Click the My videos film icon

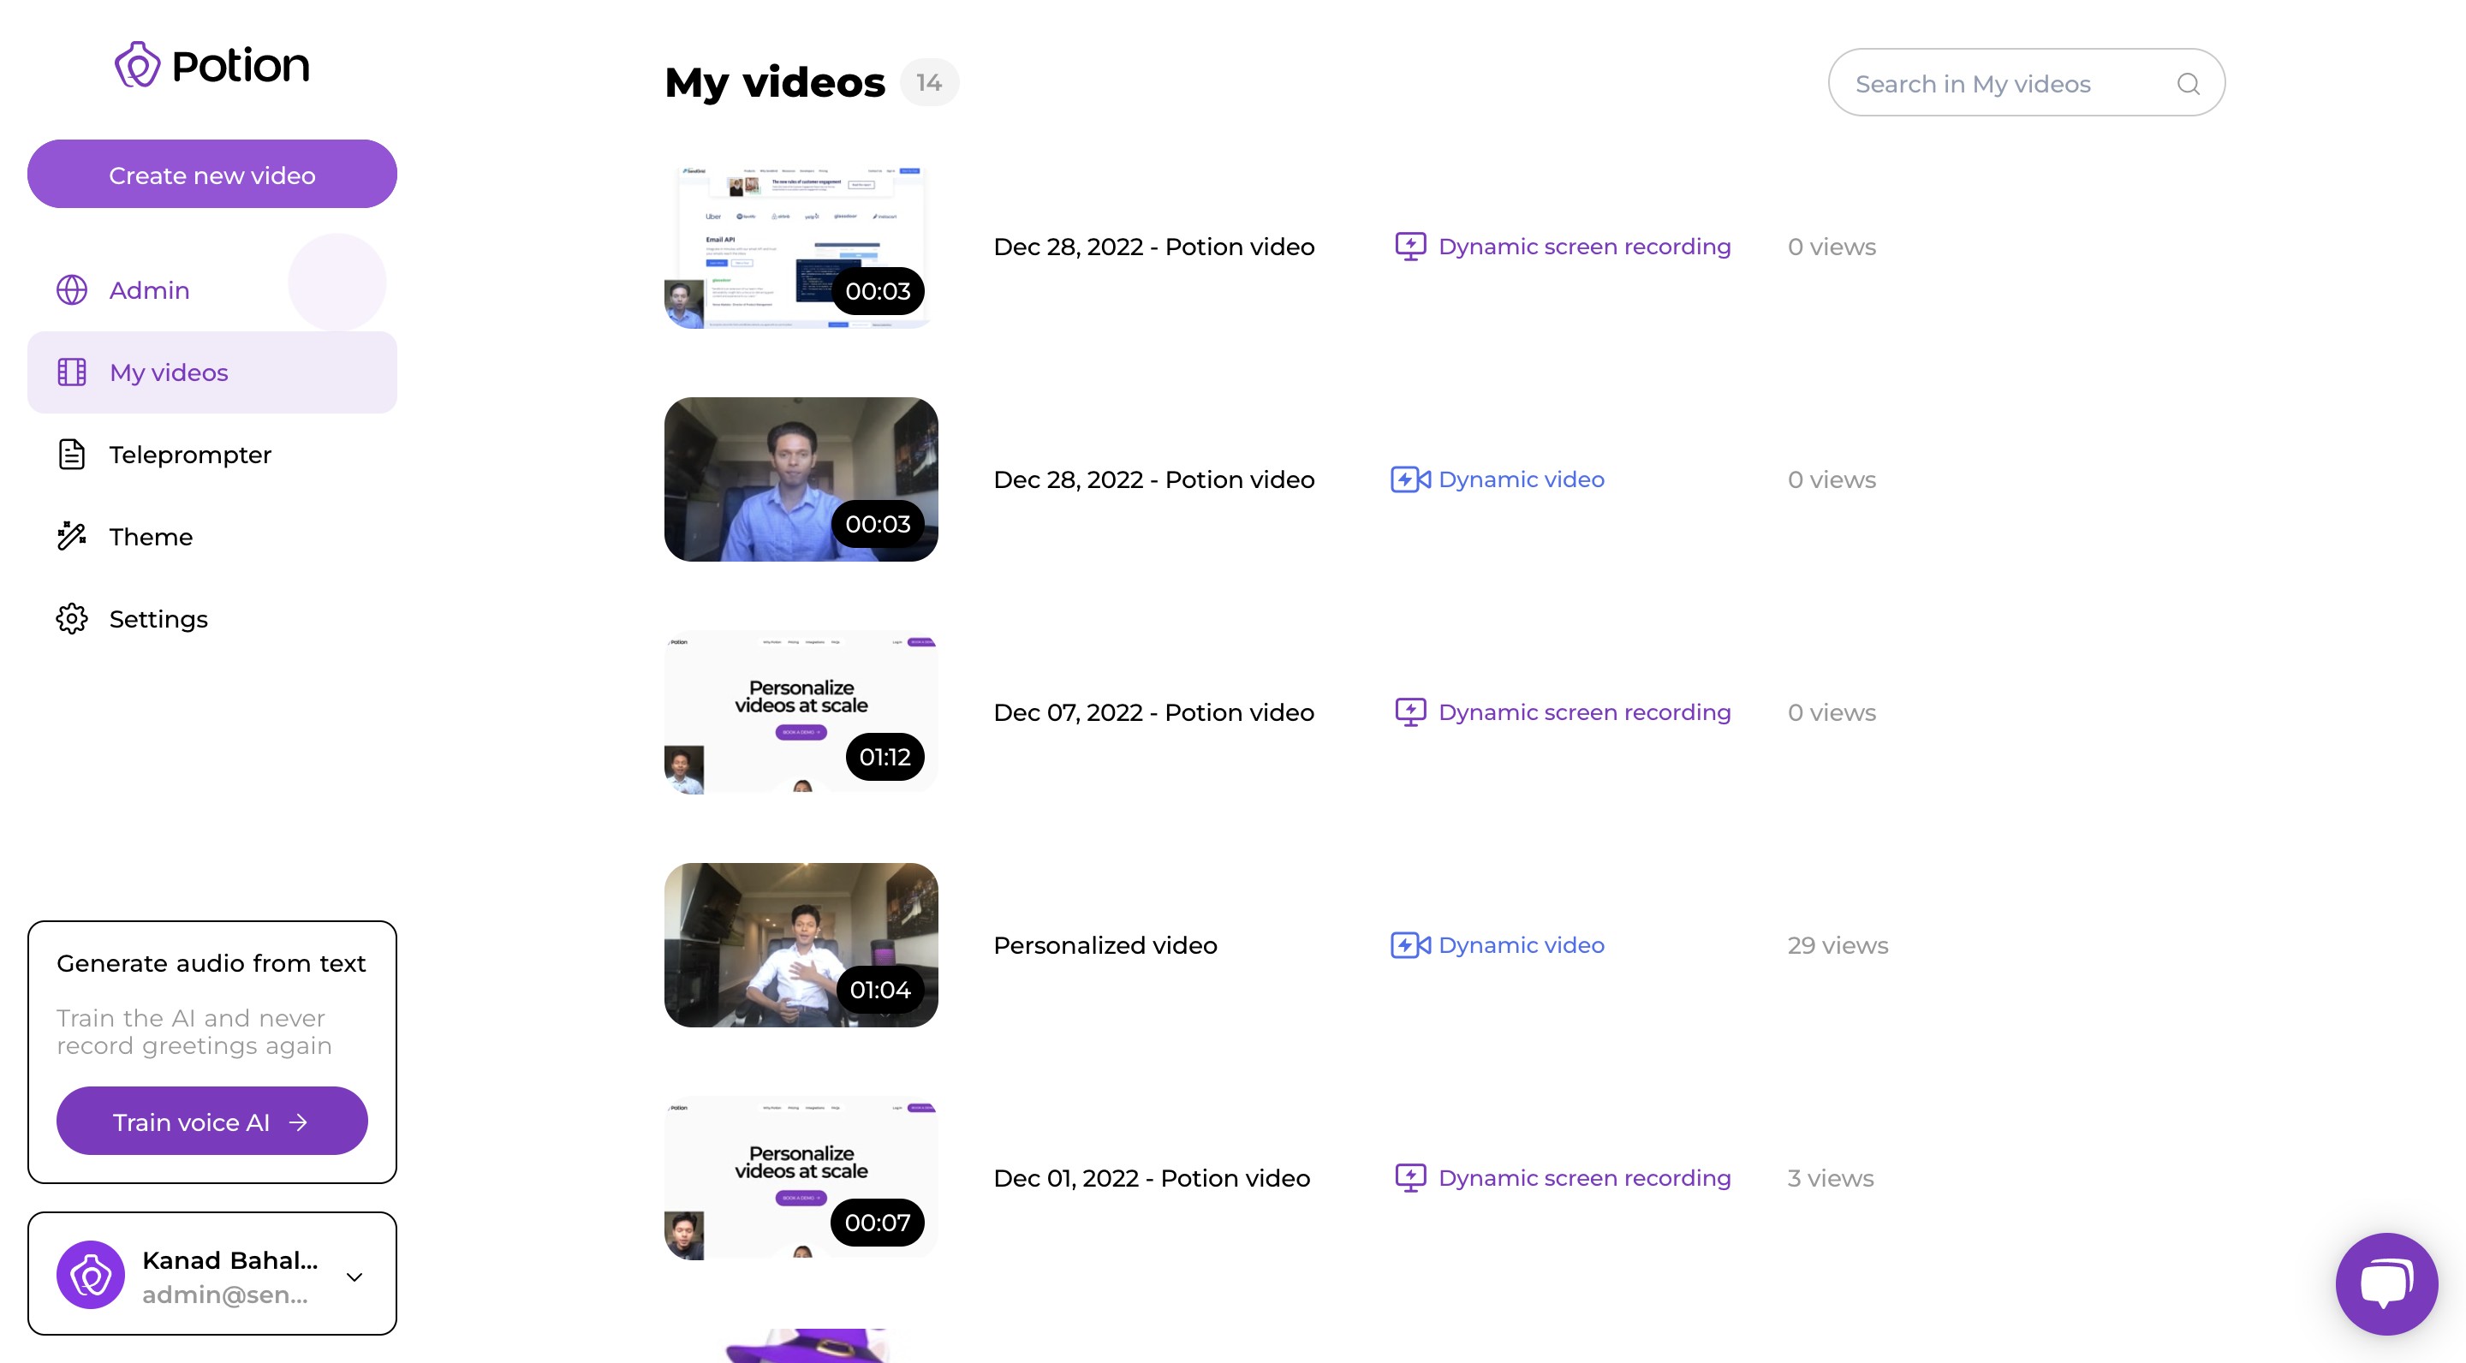tap(72, 372)
